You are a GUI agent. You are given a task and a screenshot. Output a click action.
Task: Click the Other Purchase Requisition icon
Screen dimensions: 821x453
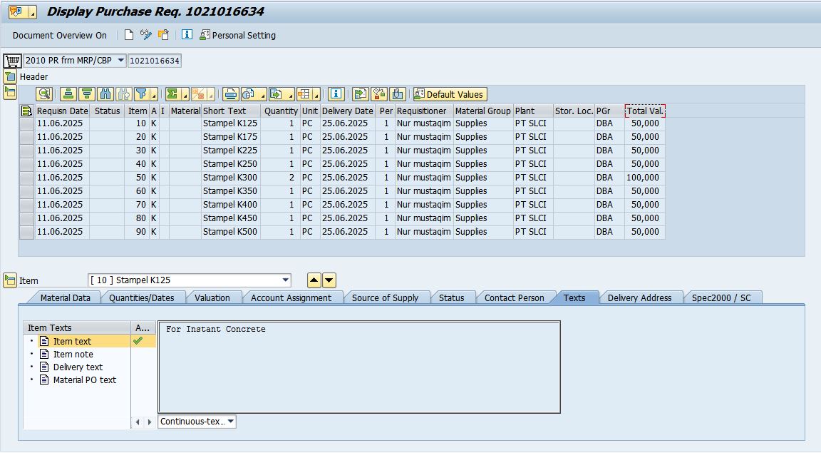pos(163,35)
